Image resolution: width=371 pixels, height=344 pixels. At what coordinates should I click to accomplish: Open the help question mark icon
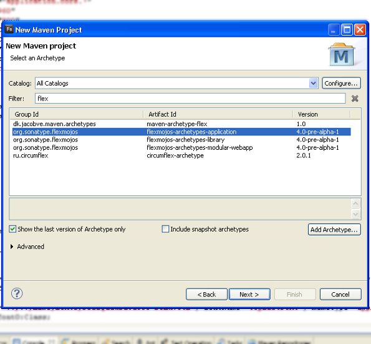pyautogui.click(x=17, y=293)
